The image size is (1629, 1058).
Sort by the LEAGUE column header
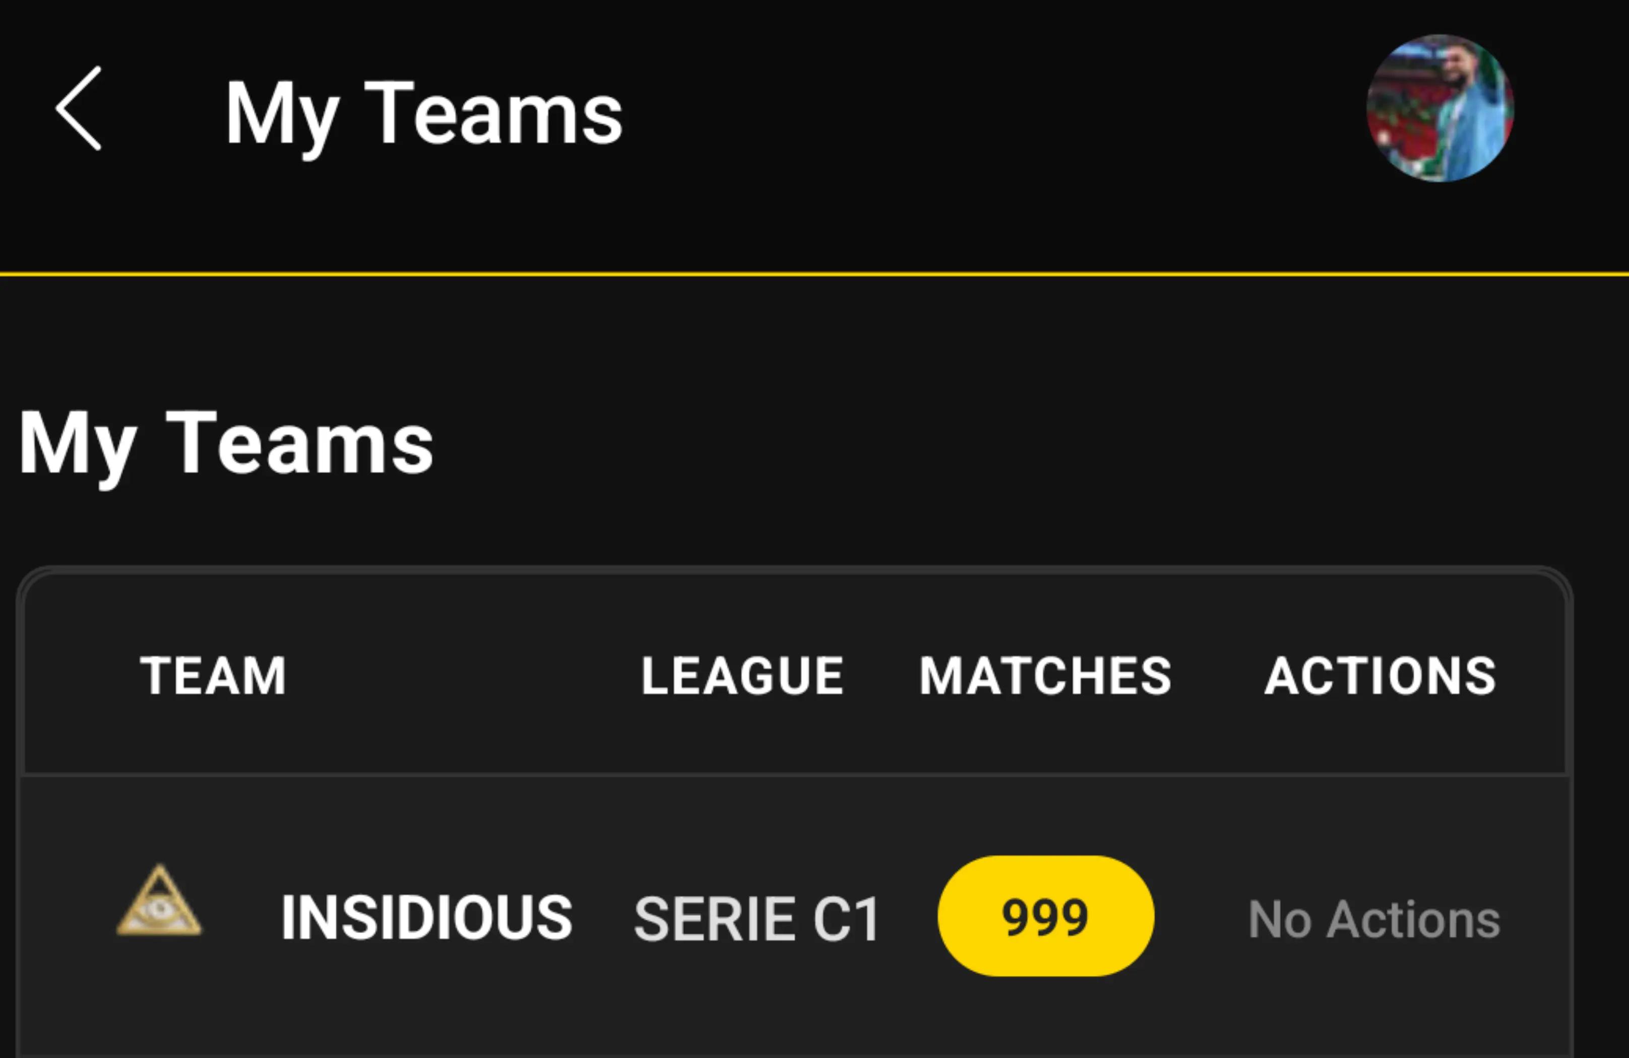coord(742,676)
